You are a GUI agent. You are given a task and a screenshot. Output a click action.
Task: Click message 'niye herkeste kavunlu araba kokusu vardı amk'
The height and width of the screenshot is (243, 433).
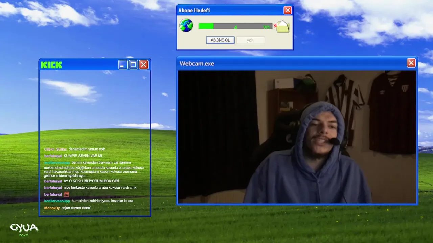click(100, 188)
